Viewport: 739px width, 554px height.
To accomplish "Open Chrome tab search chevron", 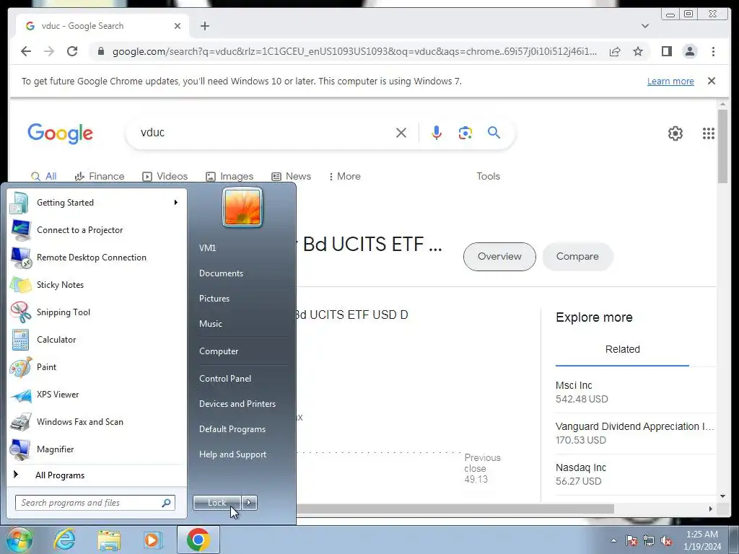I will tap(645, 26).
